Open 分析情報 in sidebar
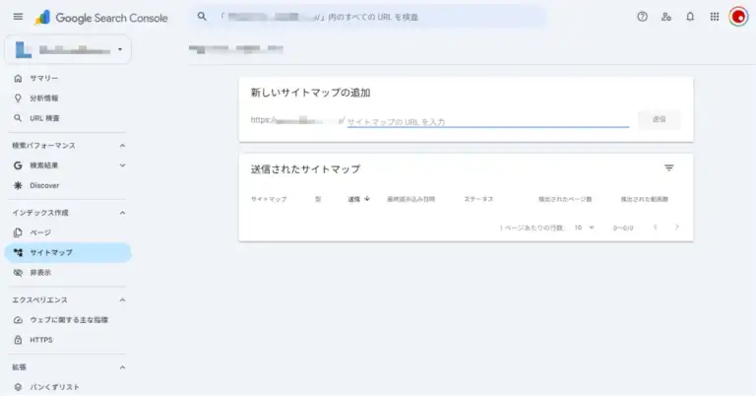 coord(44,98)
